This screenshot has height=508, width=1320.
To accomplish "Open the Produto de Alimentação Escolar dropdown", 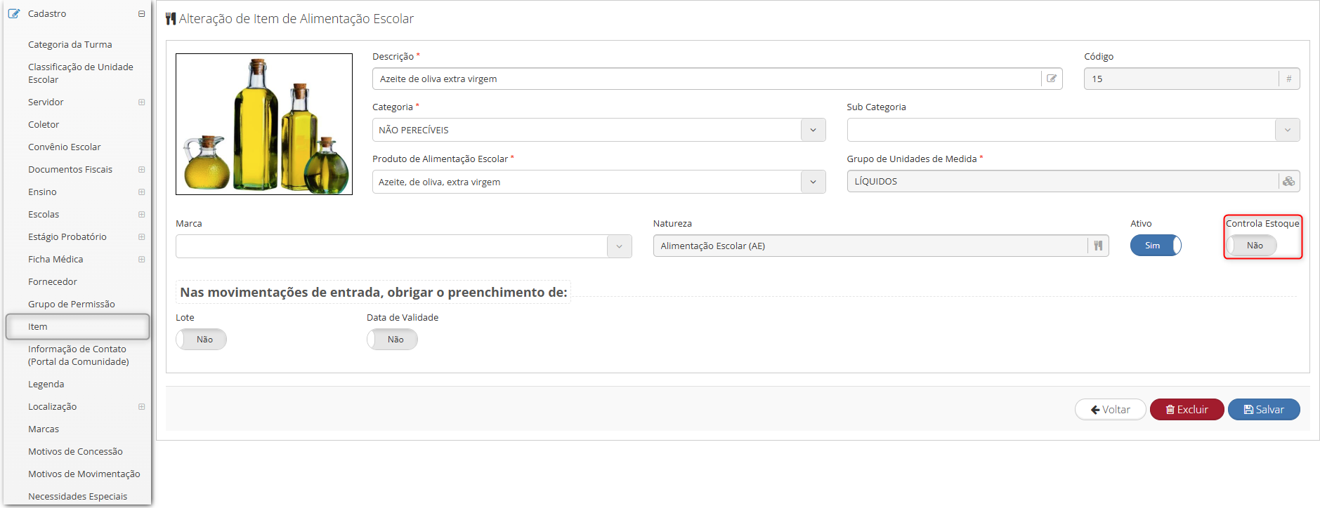I will [813, 182].
